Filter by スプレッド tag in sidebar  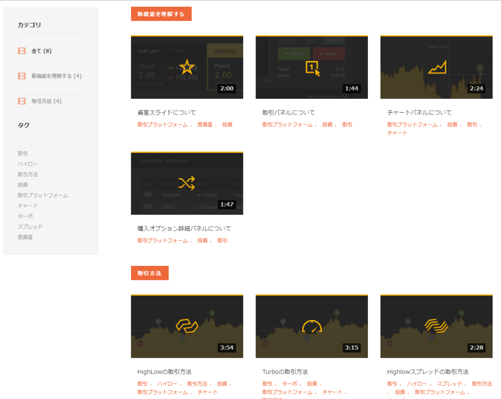pos(30,227)
